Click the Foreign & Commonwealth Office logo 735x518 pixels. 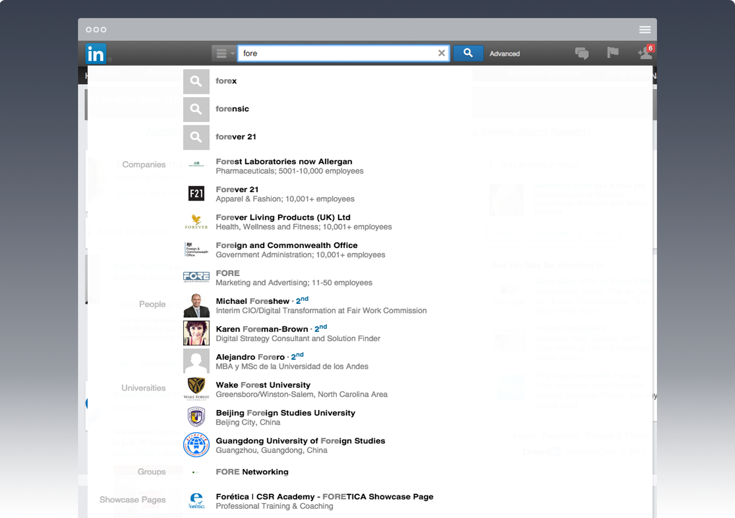(x=196, y=249)
